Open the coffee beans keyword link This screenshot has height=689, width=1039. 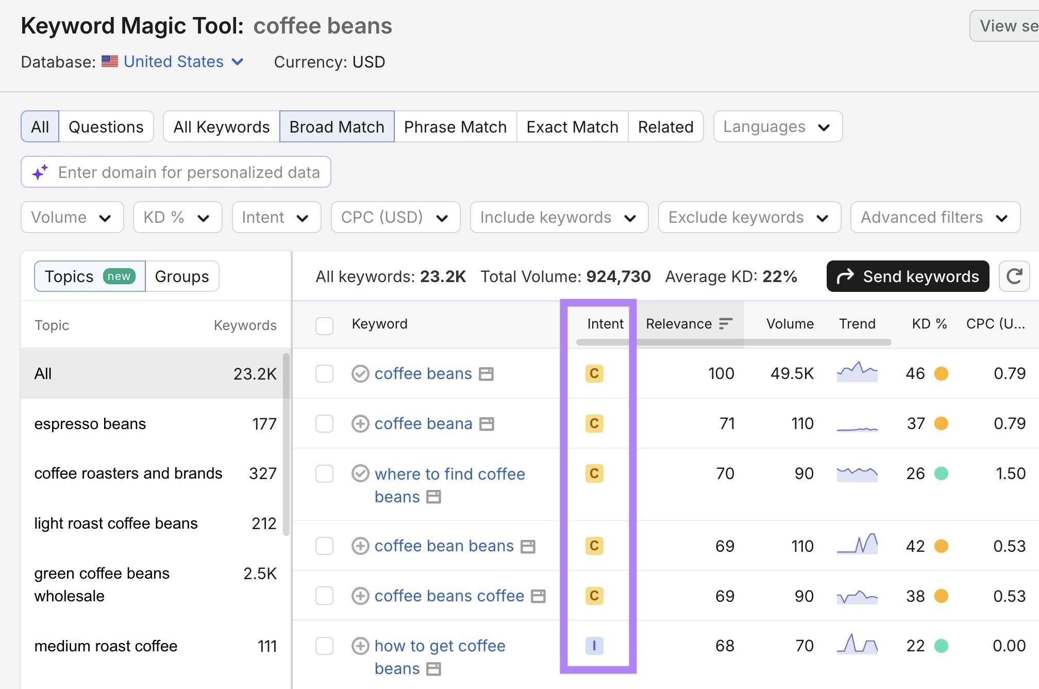click(x=423, y=373)
